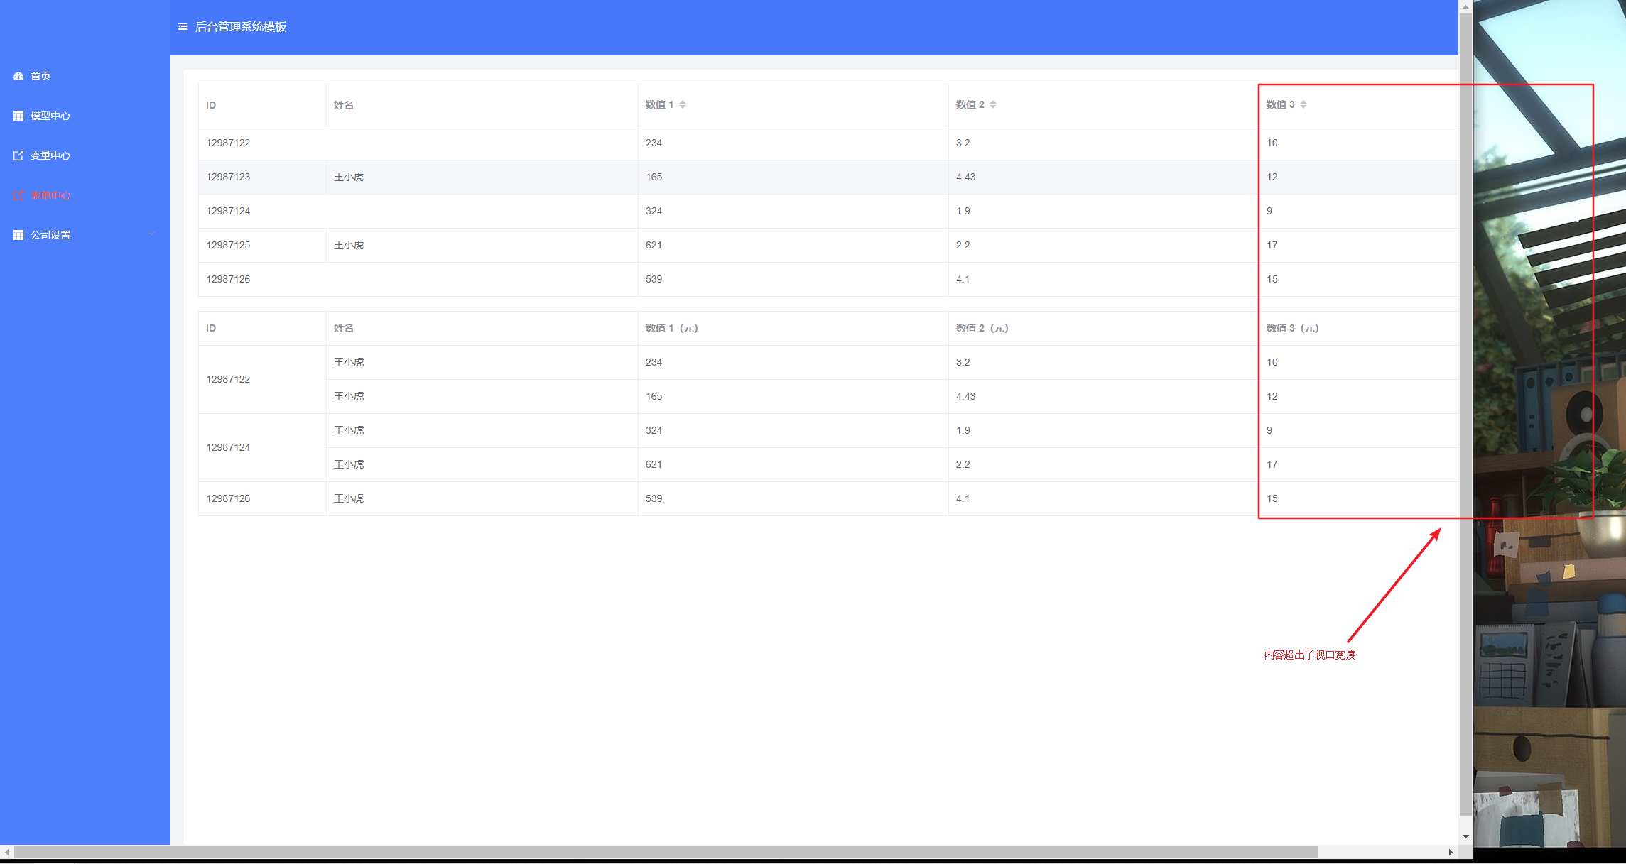Viewport: 1626px width, 864px height.
Task: Click the horizontal scrollbar thumb at the bottom
Action: [666, 852]
